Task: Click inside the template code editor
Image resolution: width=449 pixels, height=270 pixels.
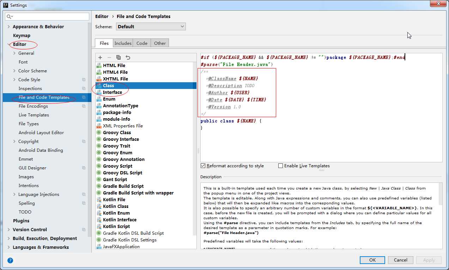Action: [321, 108]
